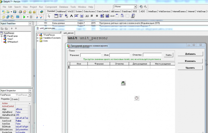Click the Pause program icon
The image size is (208, 133).
[31, 17]
